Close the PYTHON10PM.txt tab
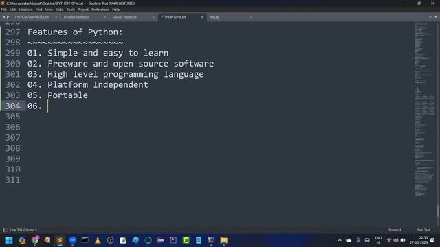The image size is (440, 247). 202,17
